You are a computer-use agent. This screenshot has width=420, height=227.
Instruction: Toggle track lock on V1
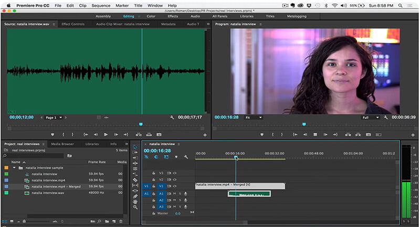[154, 186]
